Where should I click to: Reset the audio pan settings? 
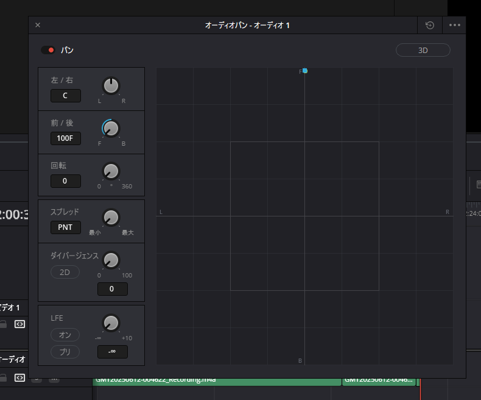pos(430,25)
